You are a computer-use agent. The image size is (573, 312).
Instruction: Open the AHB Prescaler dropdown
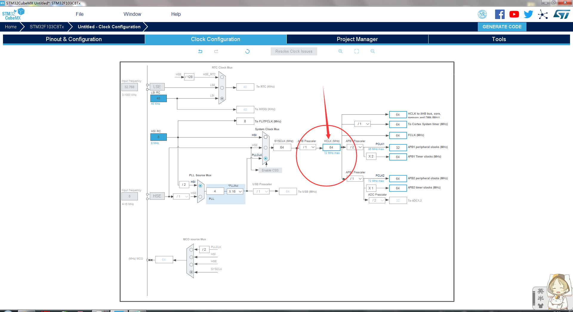[x=308, y=147]
